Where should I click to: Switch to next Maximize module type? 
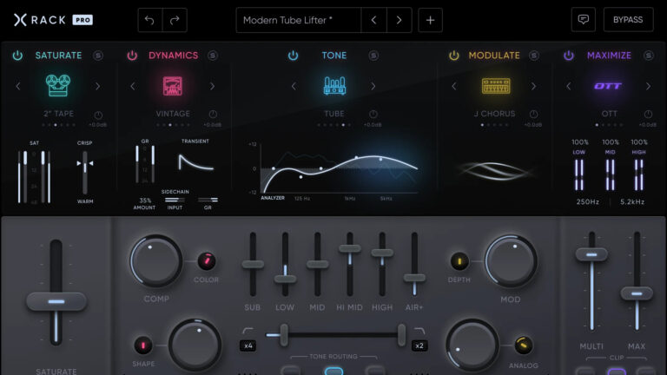coord(648,86)
